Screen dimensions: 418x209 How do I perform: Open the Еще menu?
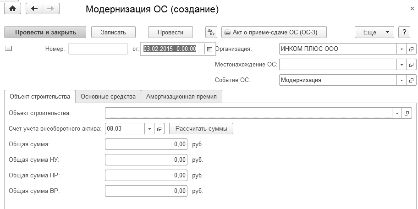coord(374,32)
